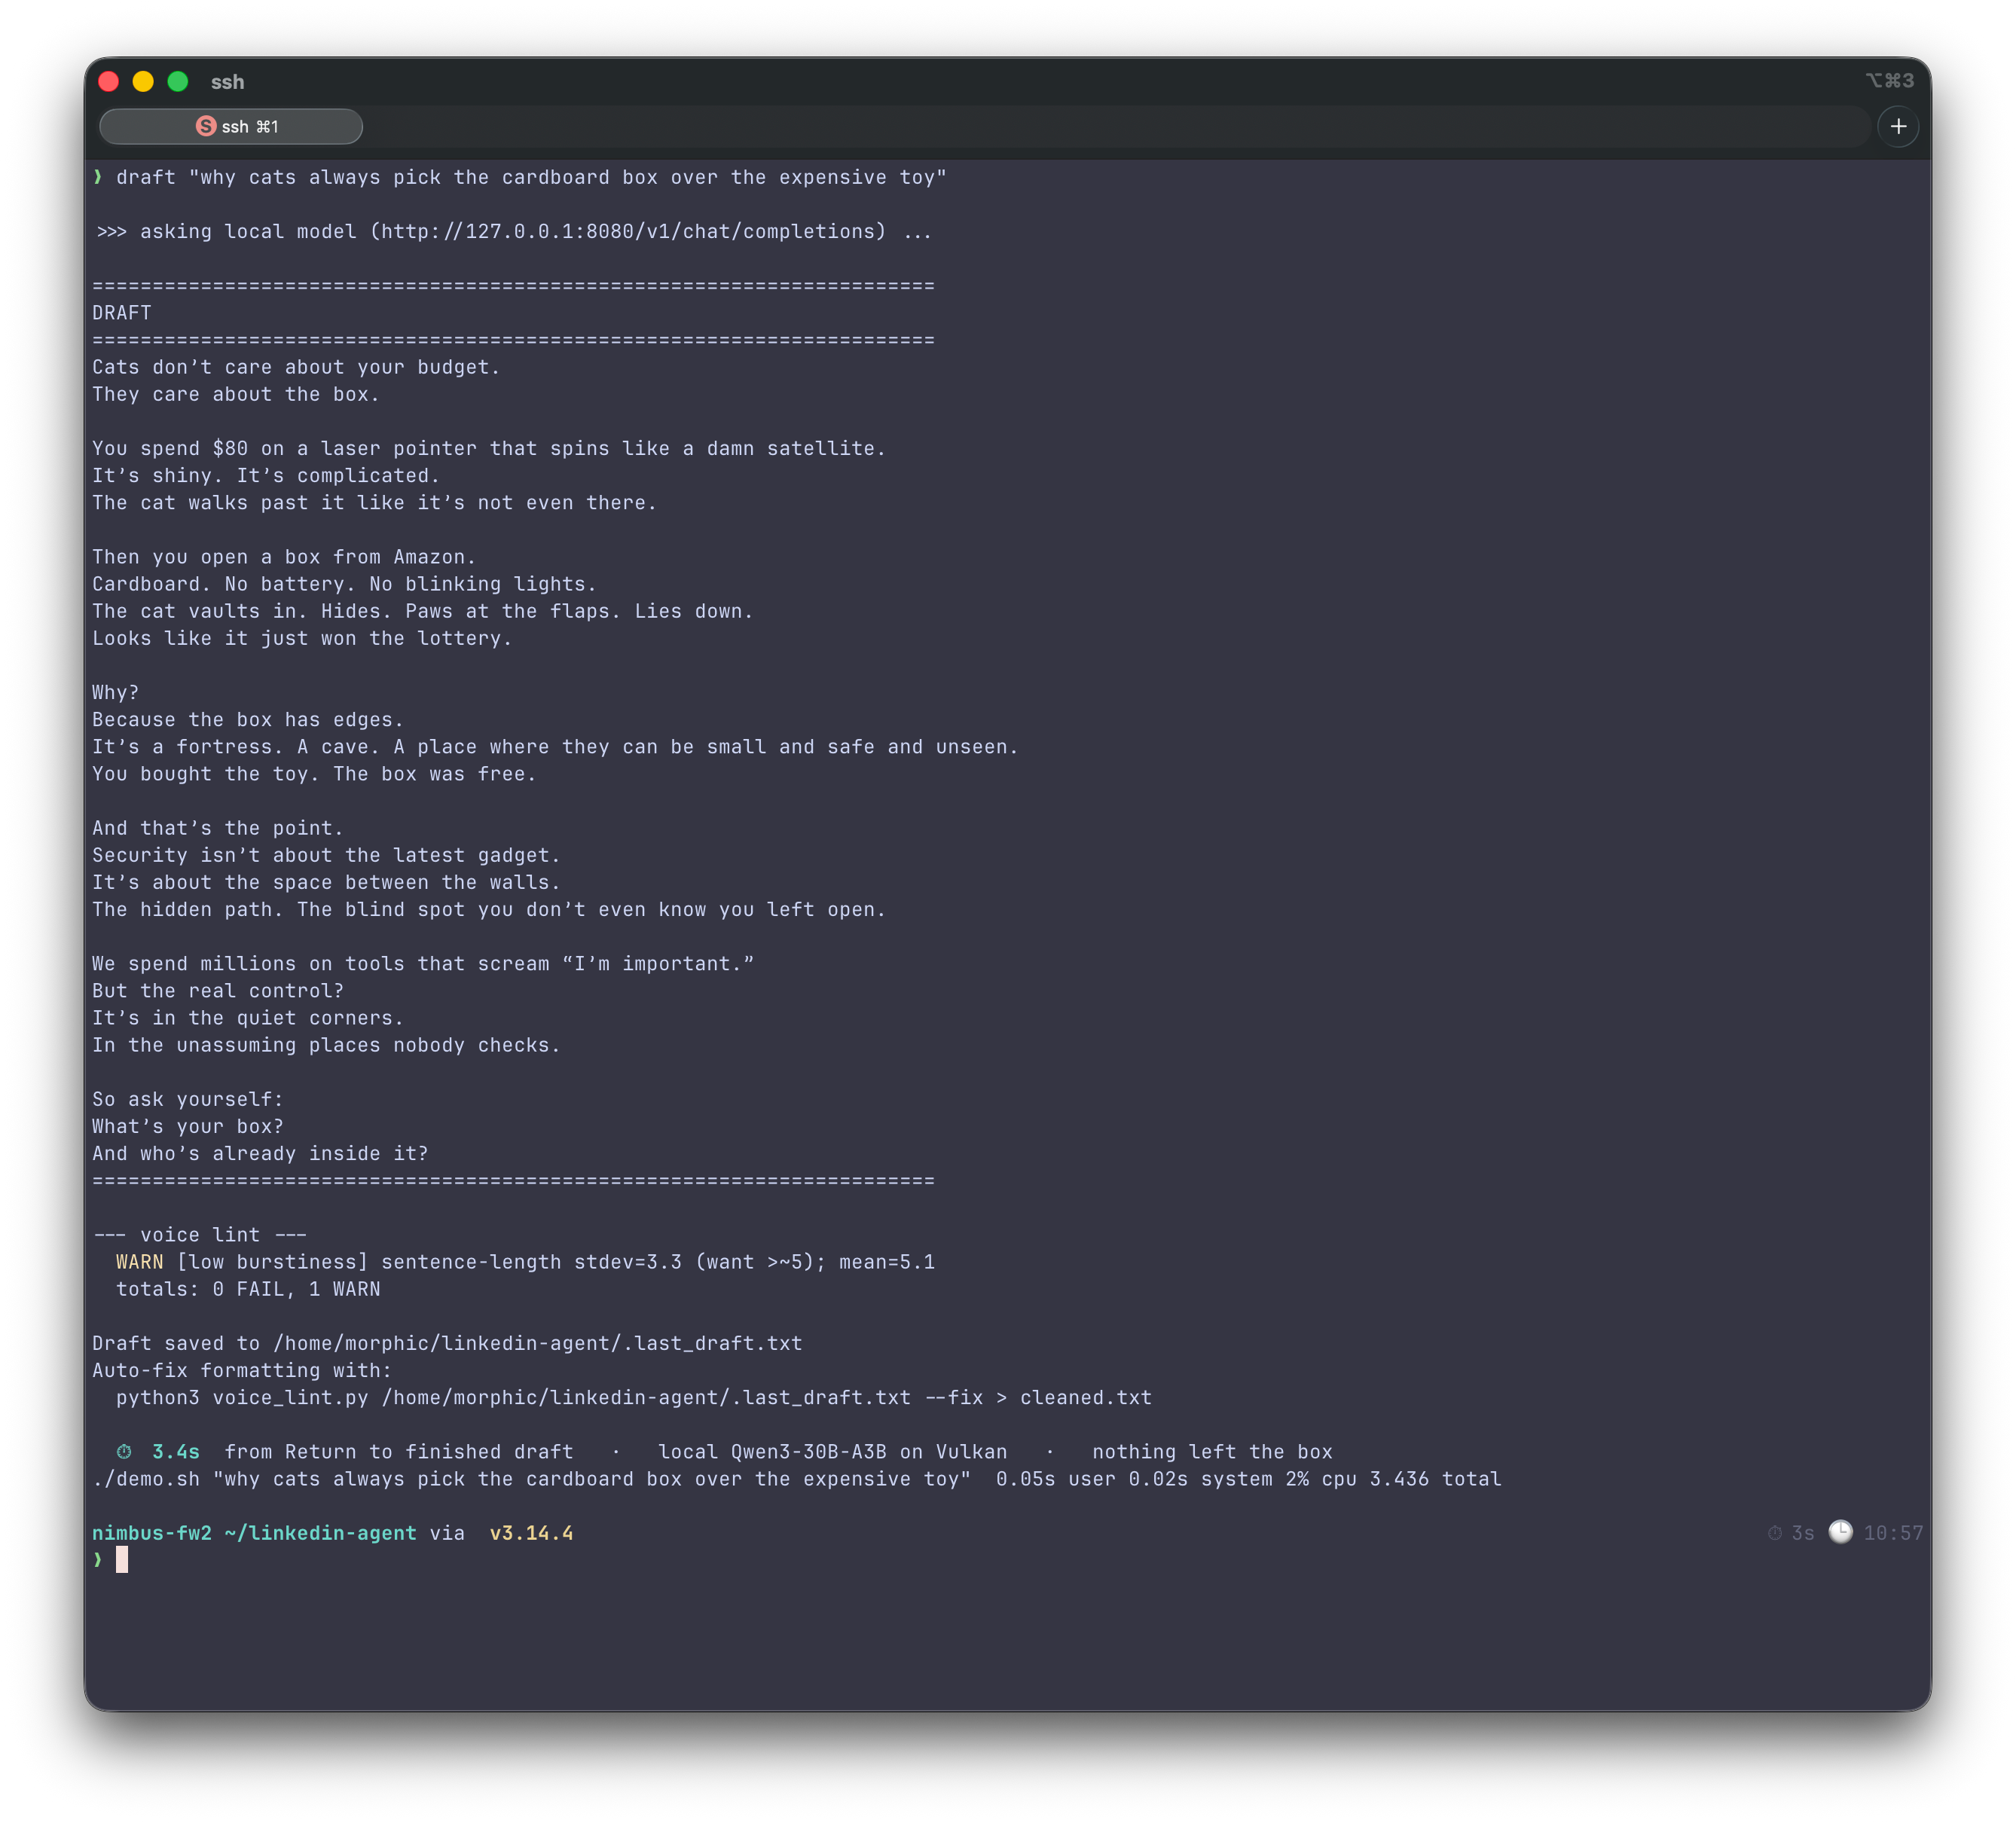Screen dimensions: 2016x1823
Task: Click "nothing left the box" text
Action: click(1212, 1451)
